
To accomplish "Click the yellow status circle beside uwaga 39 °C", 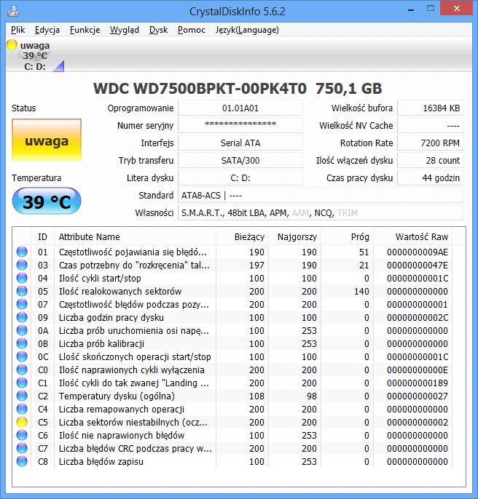I will point(12,44).
